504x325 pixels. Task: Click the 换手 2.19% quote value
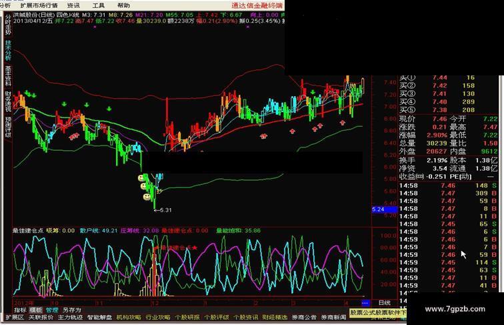tap(437, 160)
